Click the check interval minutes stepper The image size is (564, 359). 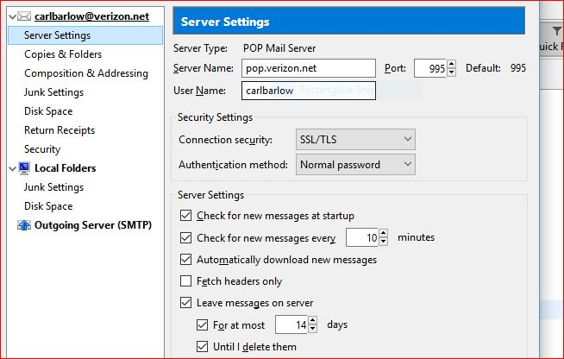click(x=381, y=237)
